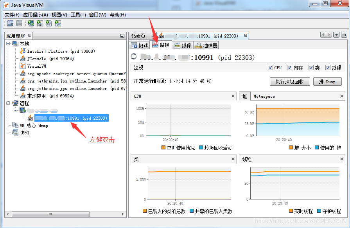The height and width of the screenshot is (228, 350).
Task: Open the 文件(F) menu
Action: [12, 15]
